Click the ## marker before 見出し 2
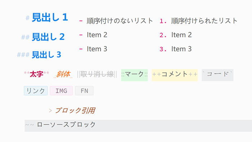 tap(26, 37)
